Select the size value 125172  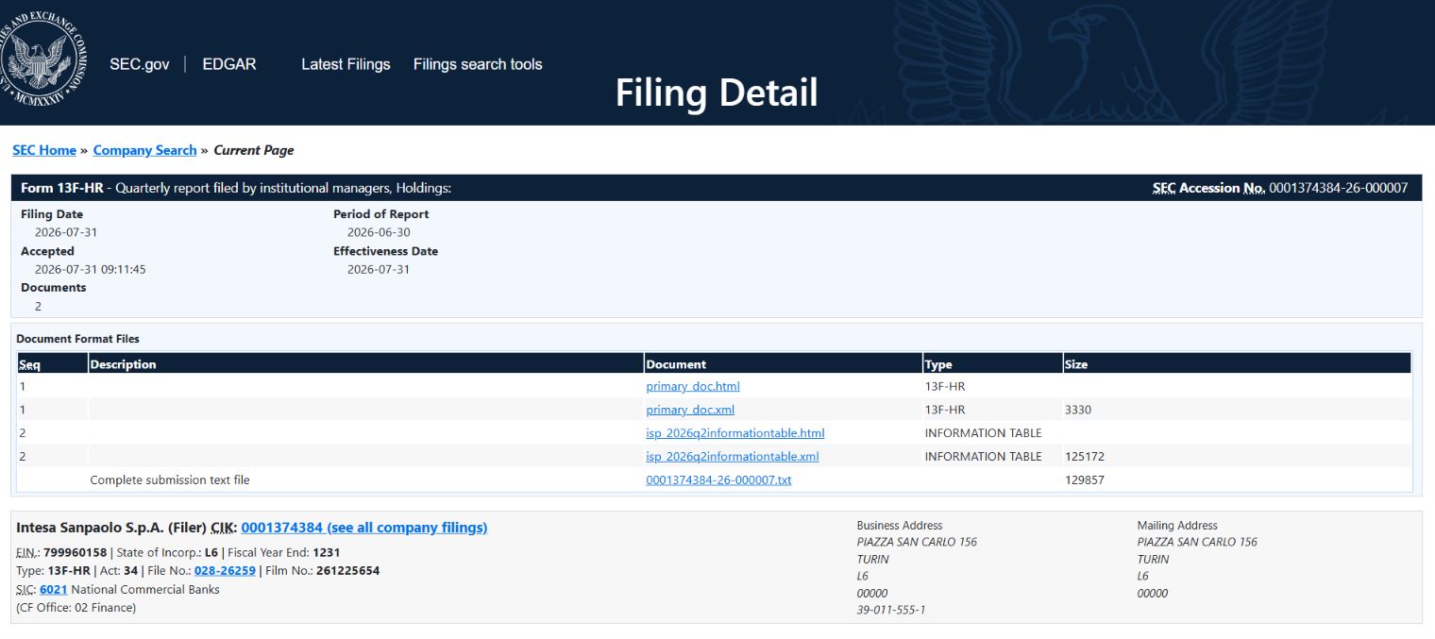click(x=1085, y=457)
